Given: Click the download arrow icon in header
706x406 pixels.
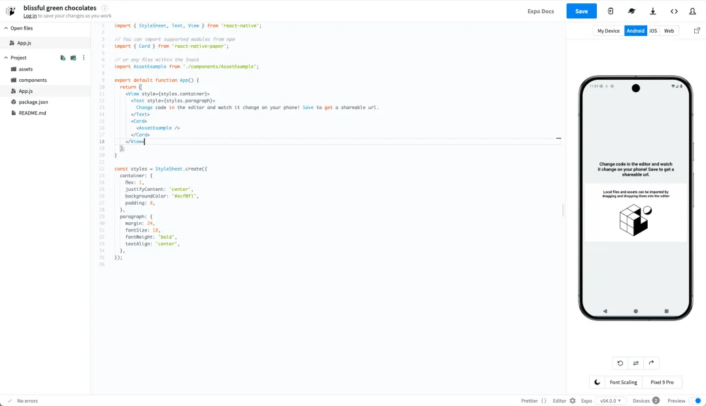Looking at the screenshot, I should (x=652, y=11).
